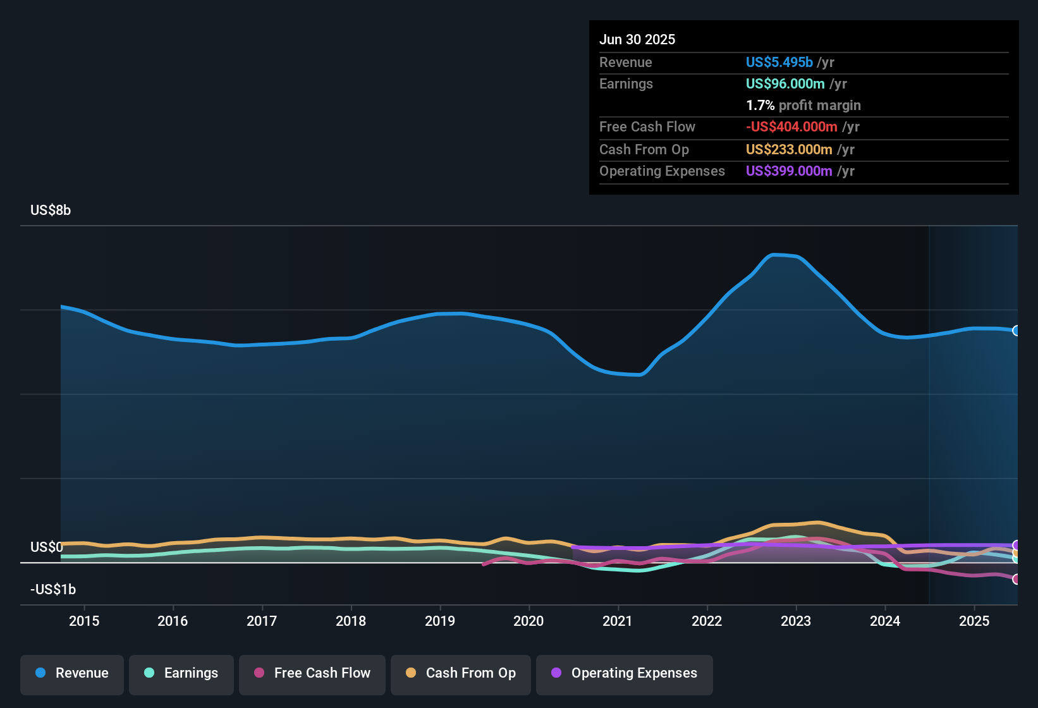Click the pink Free Cash Flow legend dot
The image size is (1038, 708).
(259, 673)
